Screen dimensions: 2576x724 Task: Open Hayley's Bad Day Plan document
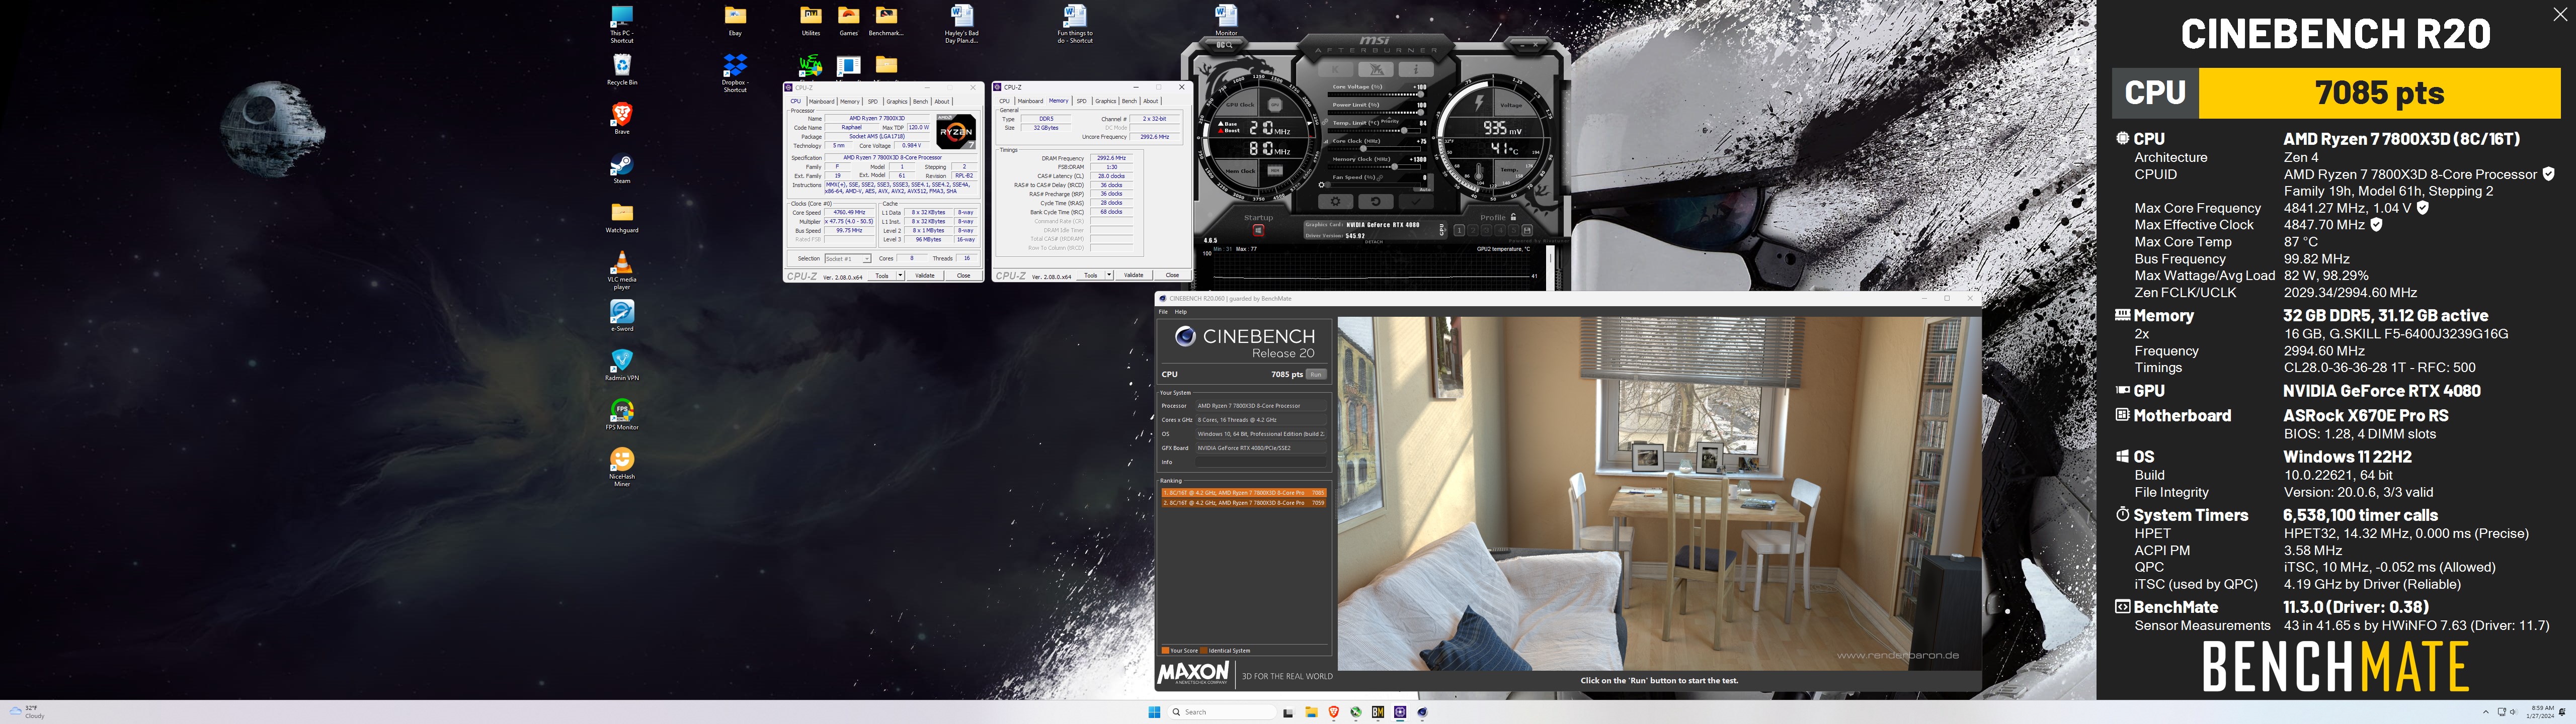point(962,24)
